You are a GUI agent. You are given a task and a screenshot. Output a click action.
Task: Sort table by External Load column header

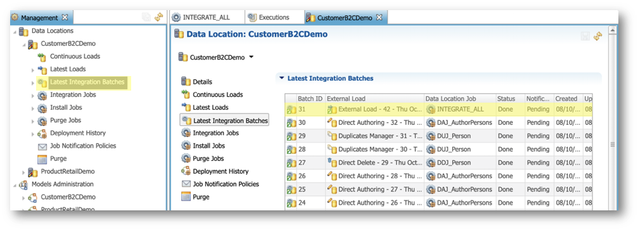coord(374,98)
